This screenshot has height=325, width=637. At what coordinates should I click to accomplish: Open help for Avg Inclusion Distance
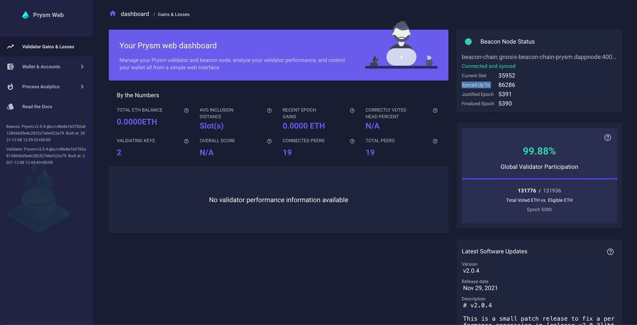pos(269,110)
